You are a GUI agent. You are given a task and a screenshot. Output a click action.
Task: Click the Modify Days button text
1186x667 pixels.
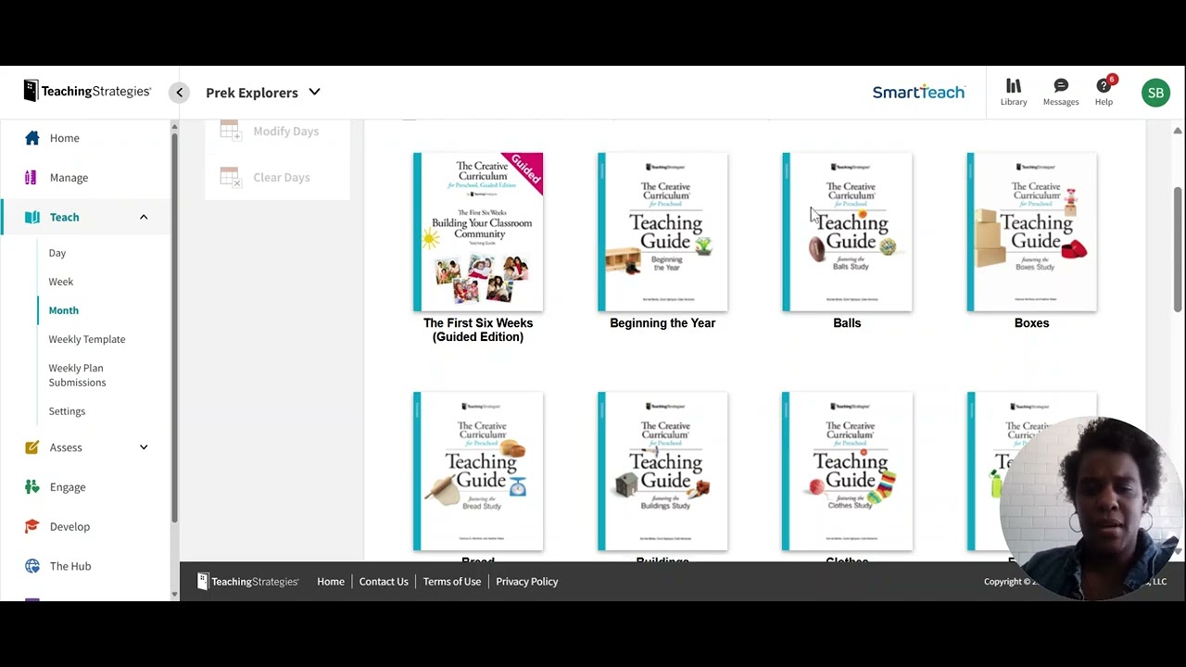[x=286, y=132]
